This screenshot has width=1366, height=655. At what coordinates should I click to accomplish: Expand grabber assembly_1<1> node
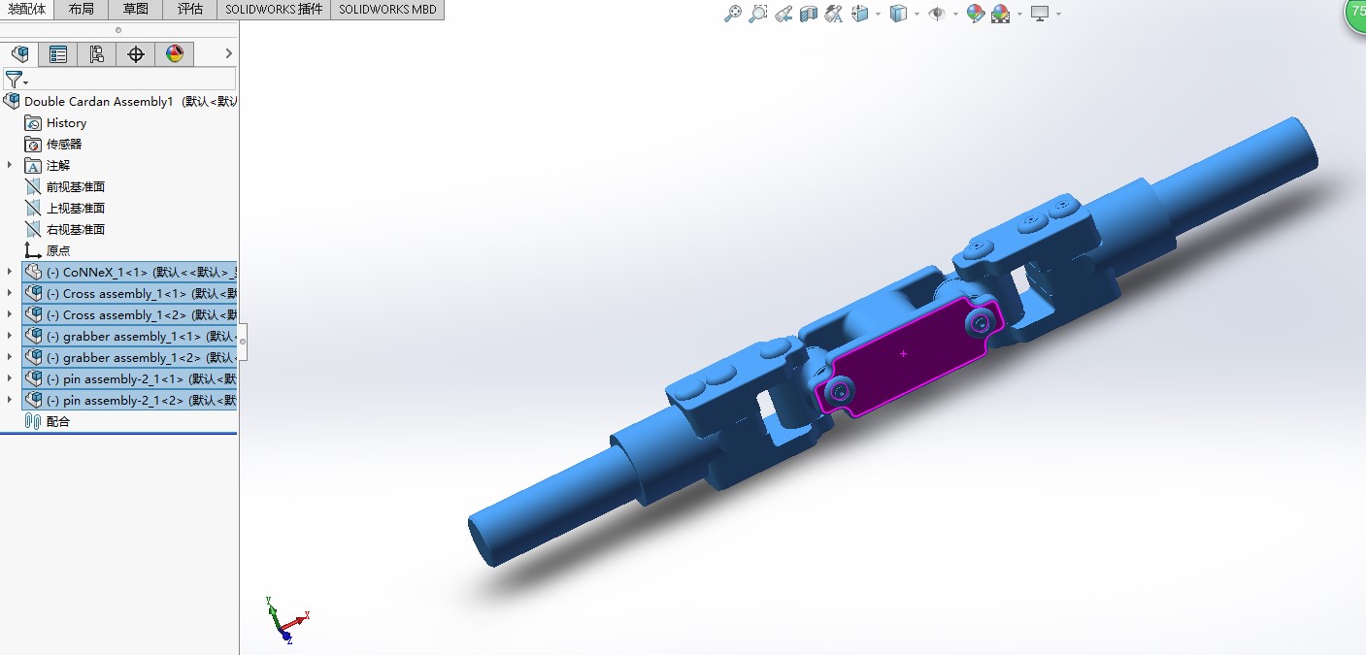[10, 336]
